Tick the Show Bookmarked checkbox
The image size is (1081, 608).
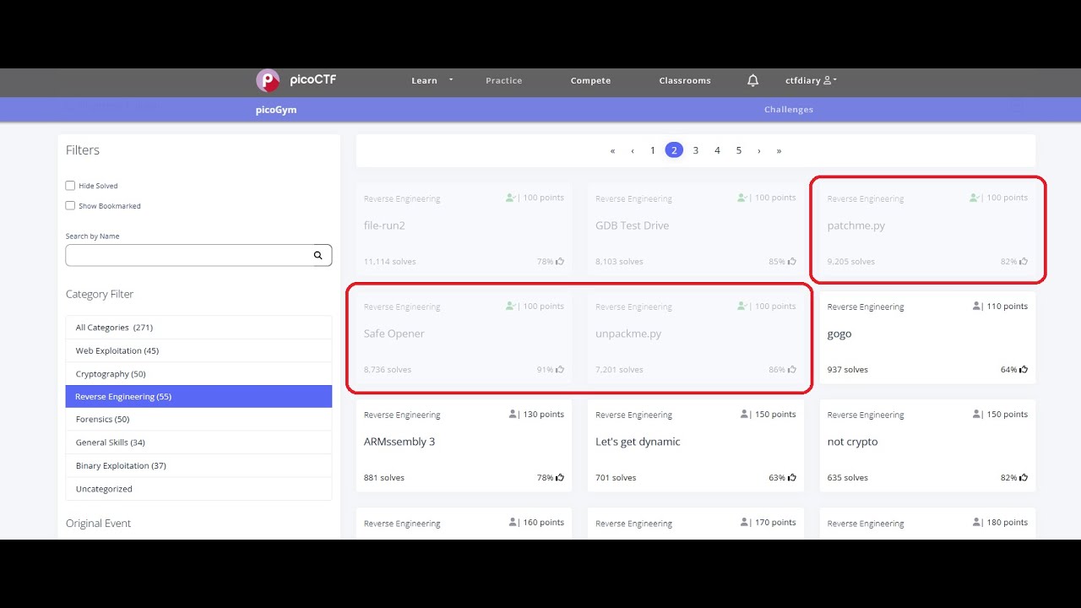point(70,206)
